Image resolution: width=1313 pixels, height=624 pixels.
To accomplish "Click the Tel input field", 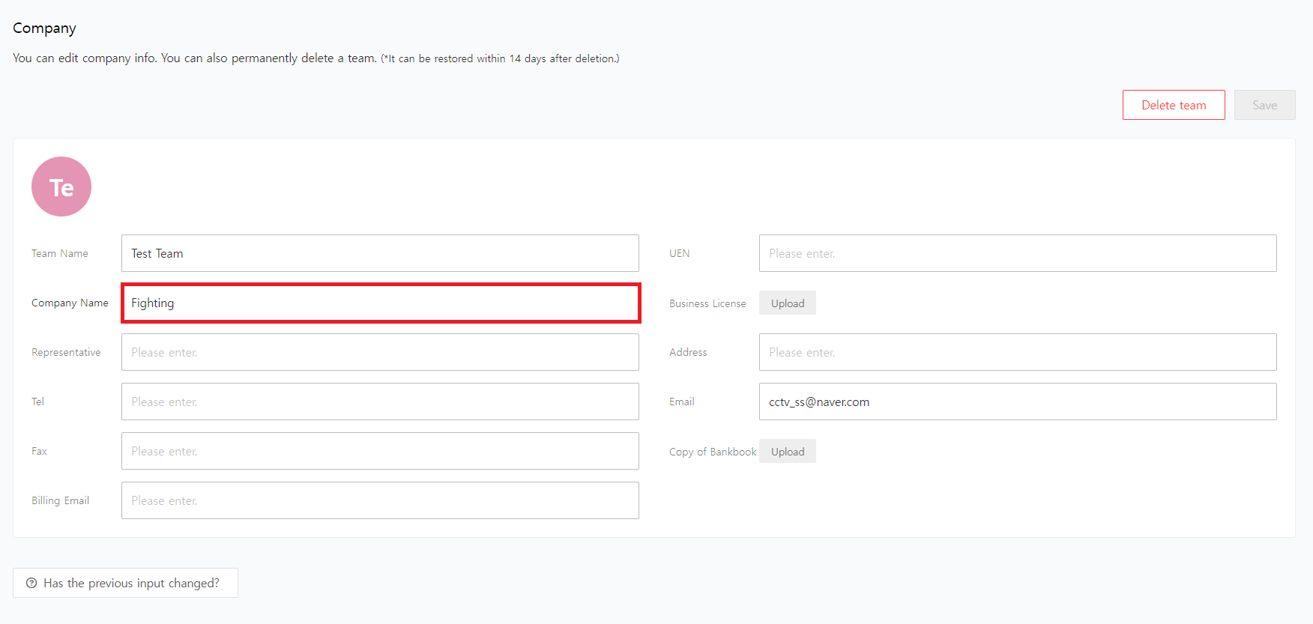I will [380, 402].
